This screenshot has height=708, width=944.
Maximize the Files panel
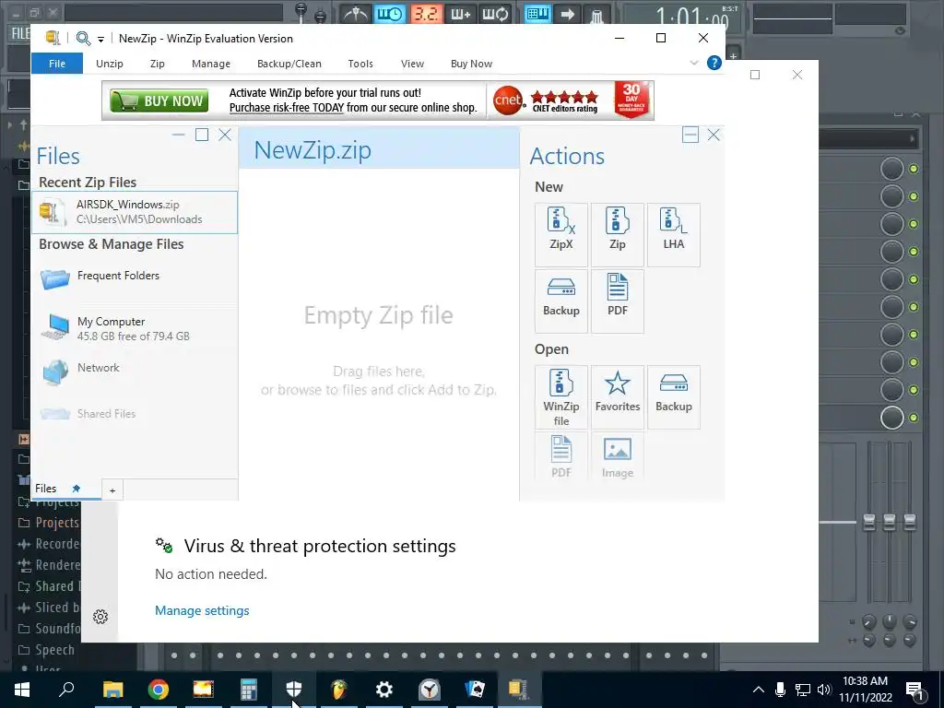[202, 135]
